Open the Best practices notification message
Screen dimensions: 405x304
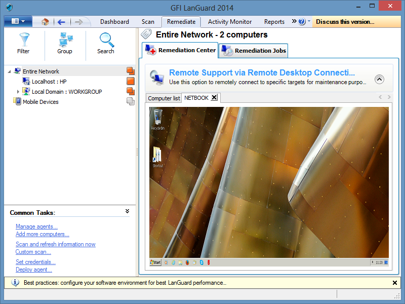[125, 283]
